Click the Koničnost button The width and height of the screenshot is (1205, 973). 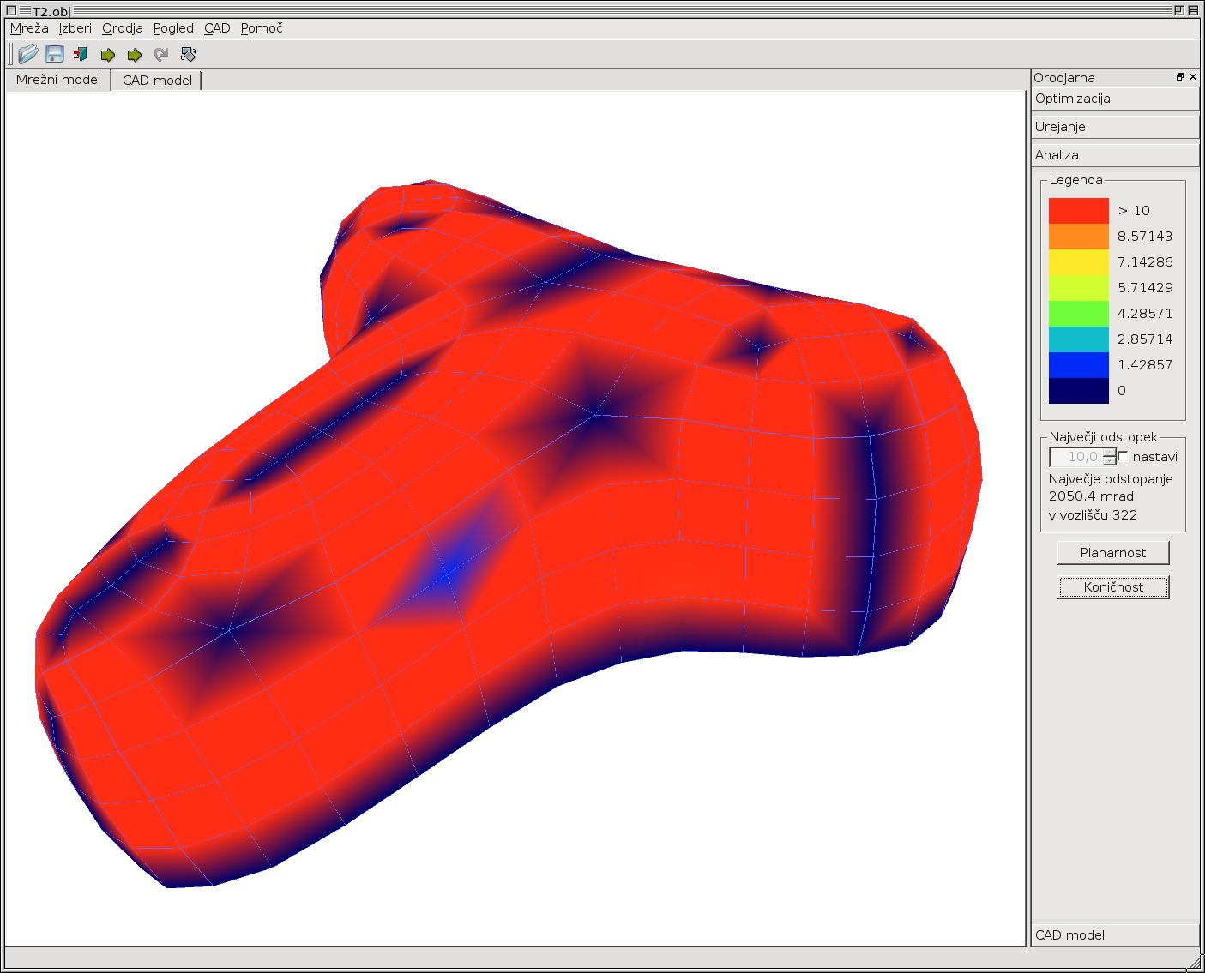coord(1112,587)
